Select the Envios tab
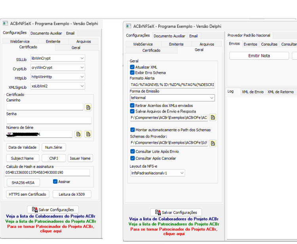The image size is (297, 244). 234,44
